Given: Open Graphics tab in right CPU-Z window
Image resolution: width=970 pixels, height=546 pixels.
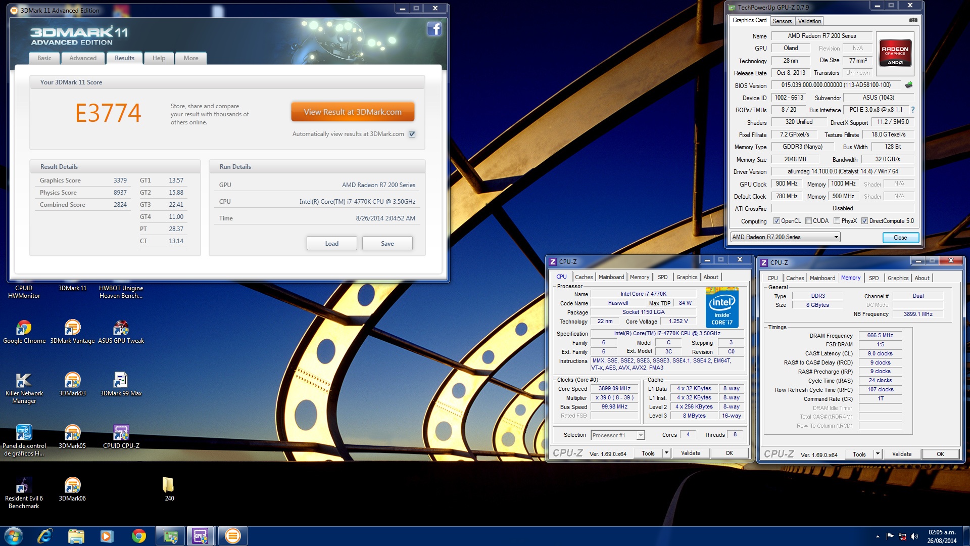Looking at the screenshot, I should tap(898, 278).
